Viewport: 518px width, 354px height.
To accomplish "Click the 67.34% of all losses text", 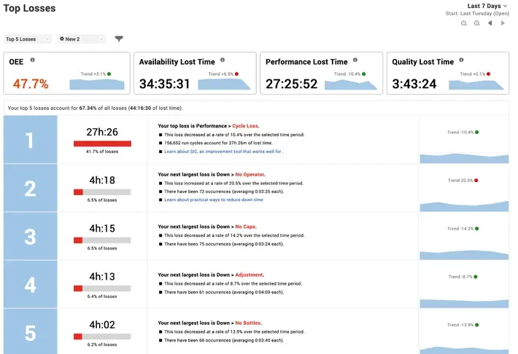I will pyautogui.click(x=103, y=108).
